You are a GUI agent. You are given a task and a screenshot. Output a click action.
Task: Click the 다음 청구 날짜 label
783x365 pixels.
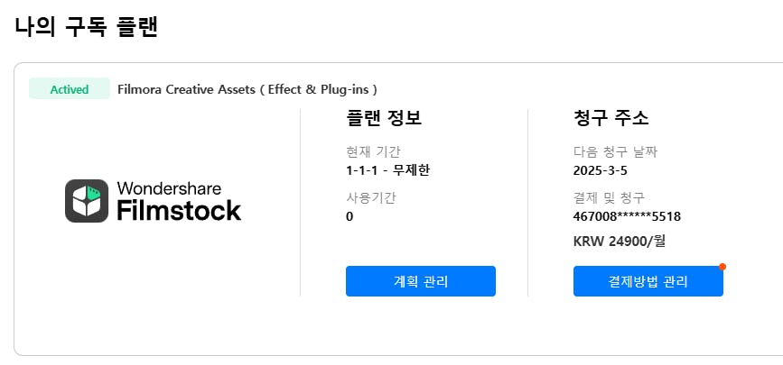coord(621,151)
